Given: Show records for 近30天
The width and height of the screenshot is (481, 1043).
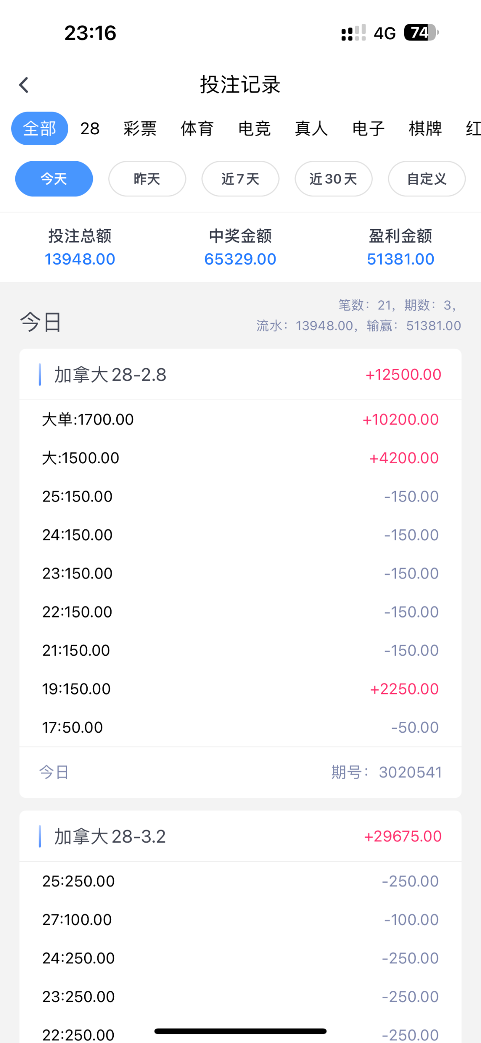Looking at the screenshot, I should (x=333, y=179).
